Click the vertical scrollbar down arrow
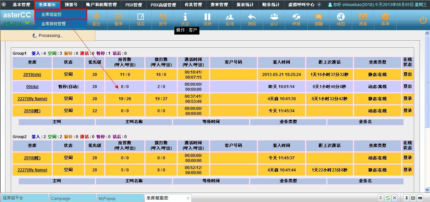Screen dimensions: 430x202 (x=427, y=190)
